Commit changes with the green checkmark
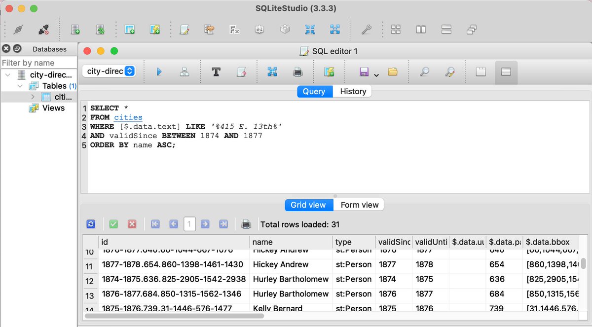The image size is (592, 327). point(113,224)
